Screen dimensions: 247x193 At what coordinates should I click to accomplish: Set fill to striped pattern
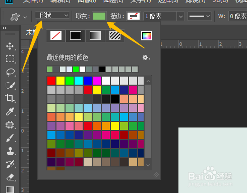(x=115, y=36)
